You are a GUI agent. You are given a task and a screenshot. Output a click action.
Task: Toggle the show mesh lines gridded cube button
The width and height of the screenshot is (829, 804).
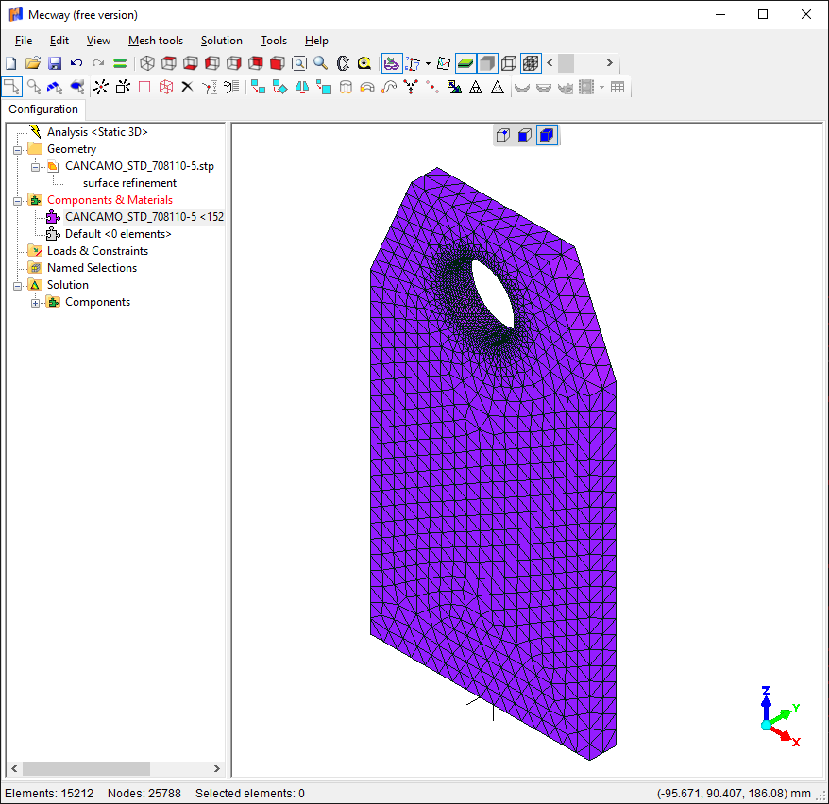(531, 63)
